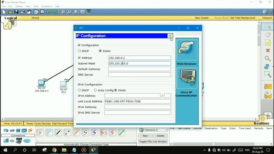The height and width of the screenshot is (154, 274).
Task: Click the Zoom Out magnifier icon
Action: [x=75, y=12]
